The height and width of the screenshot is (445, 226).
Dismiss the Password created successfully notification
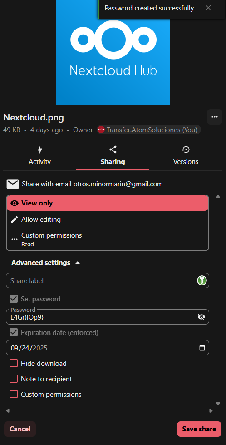tap(208, 8)
